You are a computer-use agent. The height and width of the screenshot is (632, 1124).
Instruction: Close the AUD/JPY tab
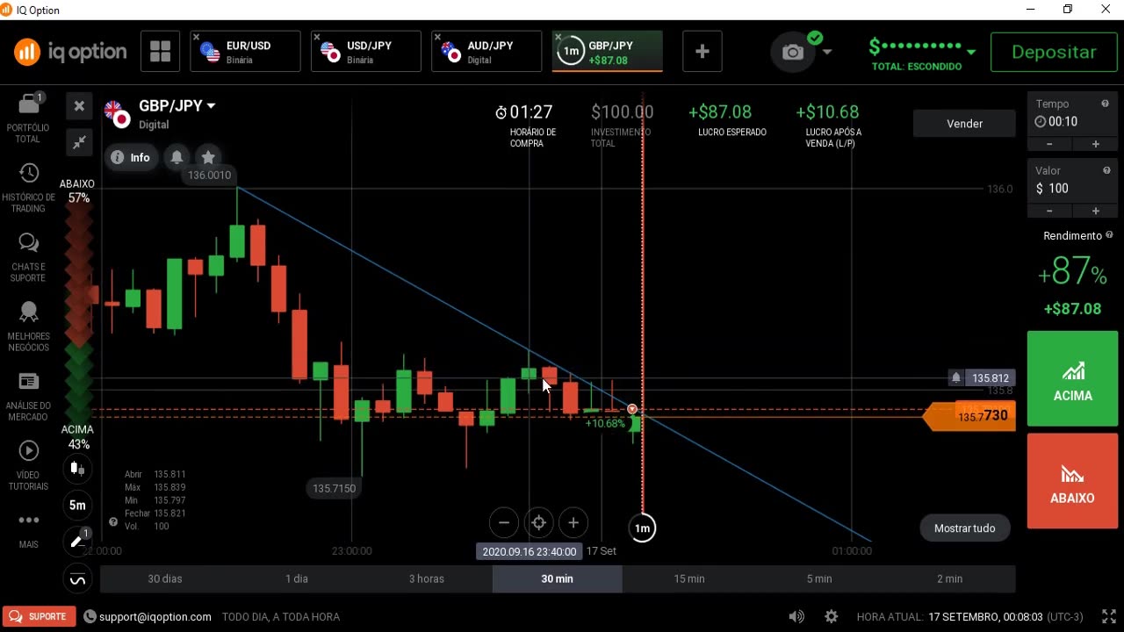click(437, 38)
